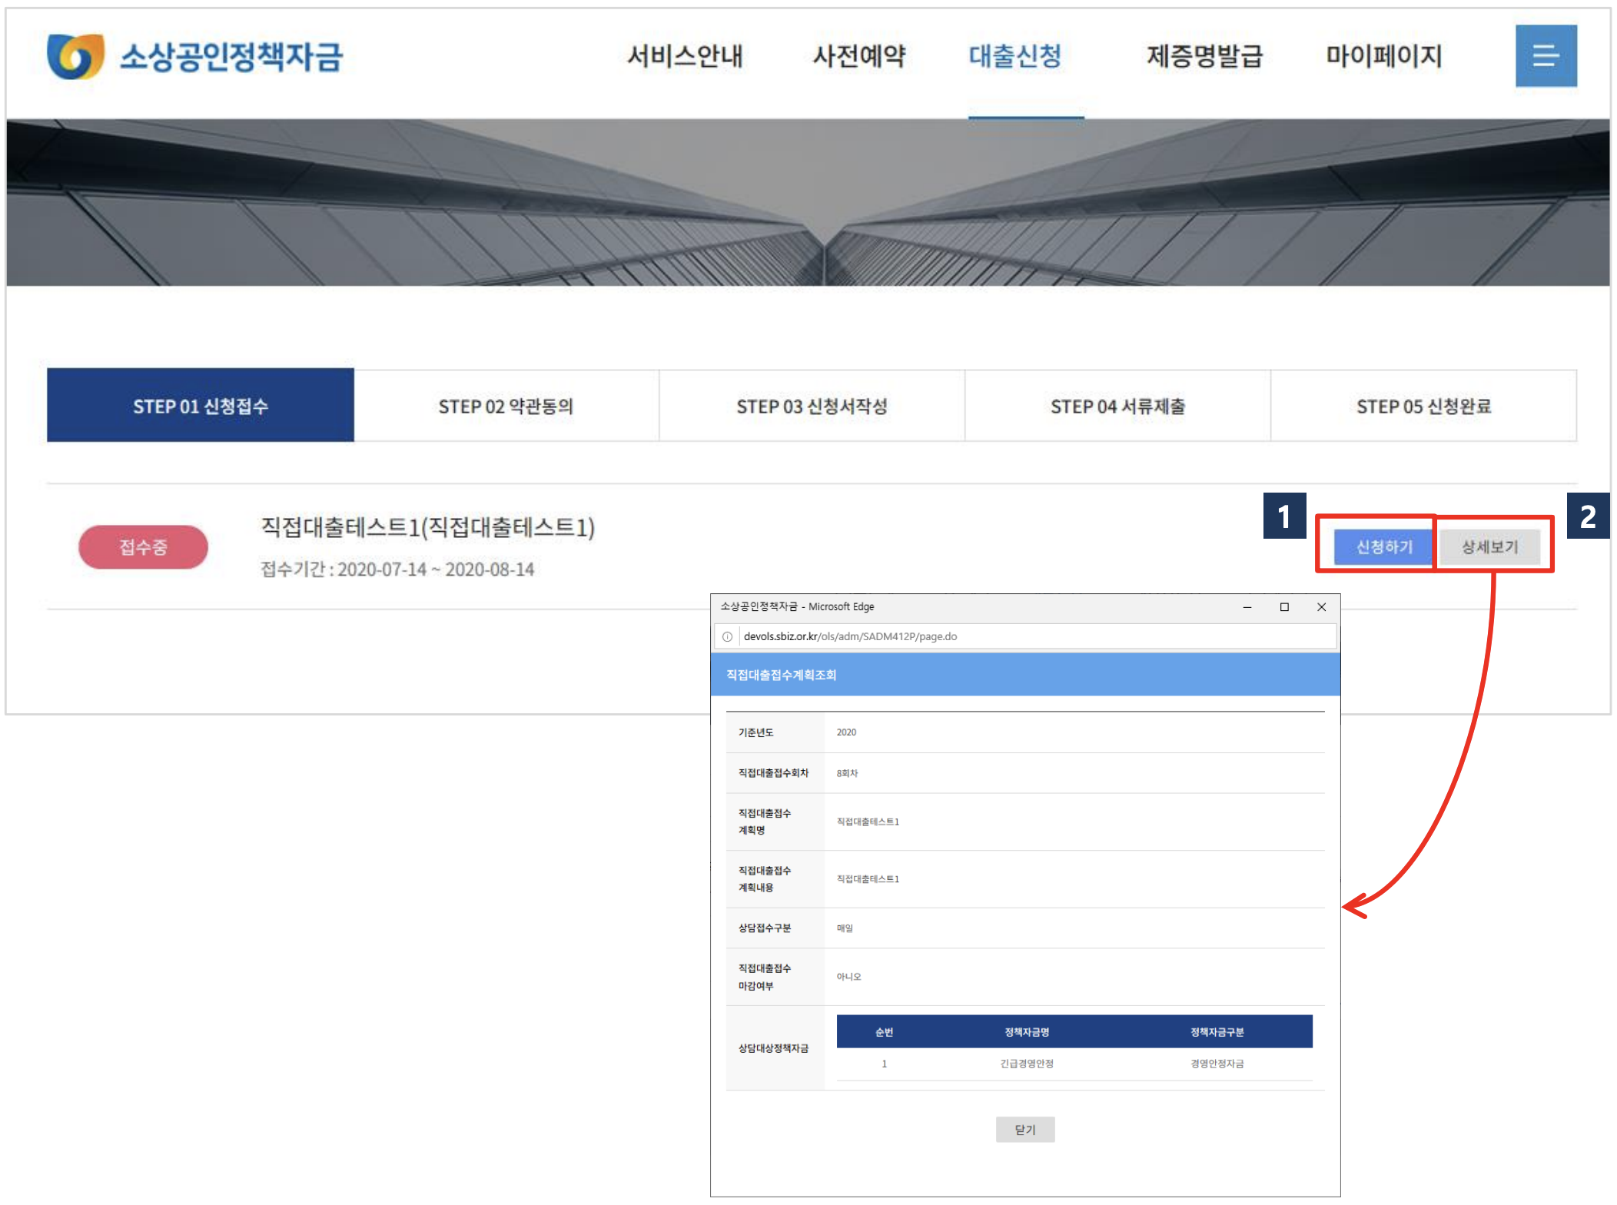
Task: Switch to STEP 02 약관동의 tab
Action: click(506, 406)
